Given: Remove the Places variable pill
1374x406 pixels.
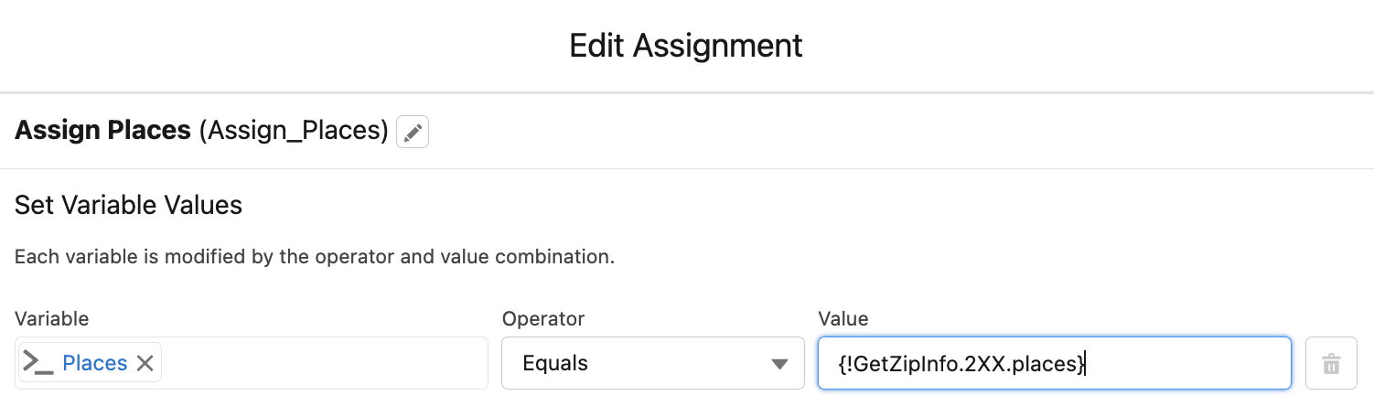Looking at the screenshot, I should 145,363.
